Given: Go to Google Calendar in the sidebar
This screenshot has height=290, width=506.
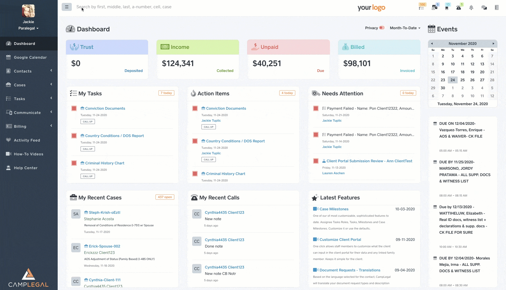Looking at the screenshot, I should 30,57.
